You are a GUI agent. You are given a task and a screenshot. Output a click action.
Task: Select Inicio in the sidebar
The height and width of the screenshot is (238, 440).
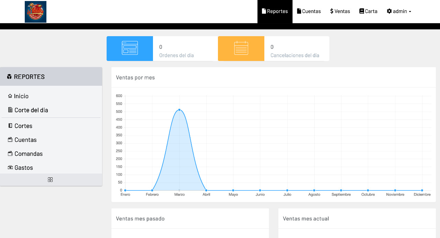tap(21, 96)
